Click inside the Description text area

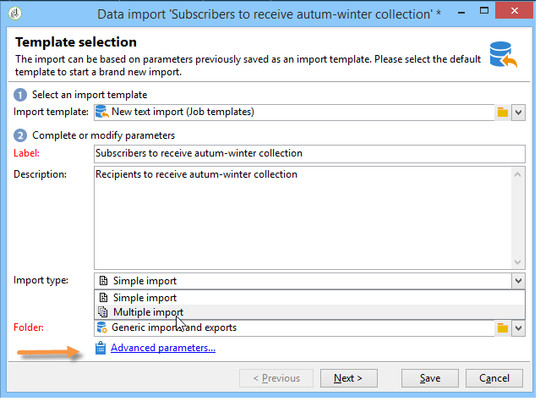tap(303, 218)
